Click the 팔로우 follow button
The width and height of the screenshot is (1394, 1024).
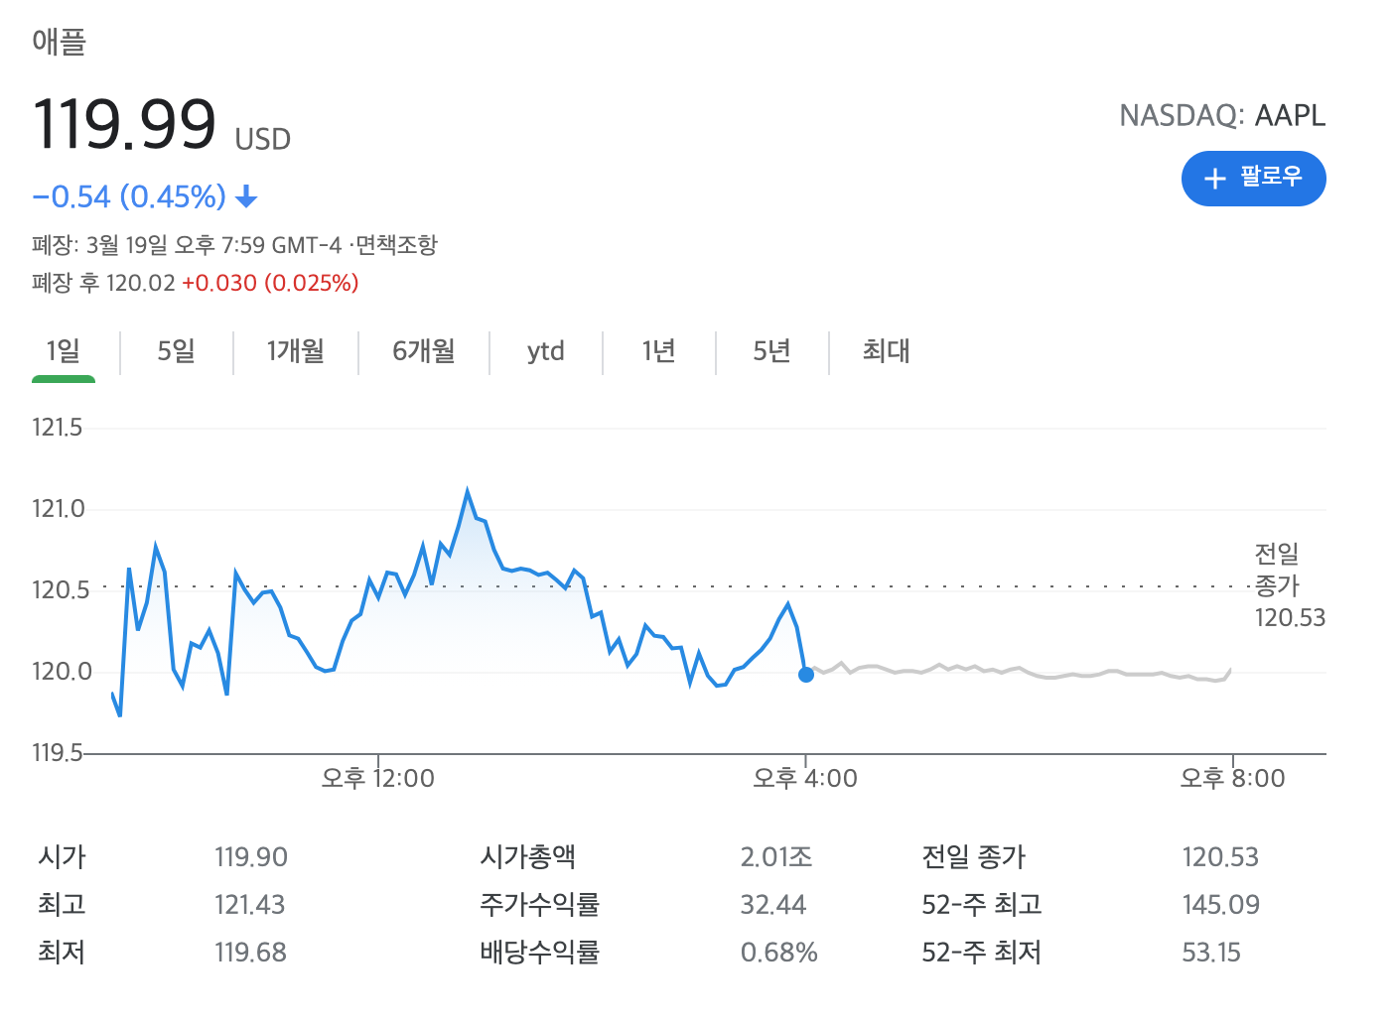pyautogui.click(x=1253, y=179)
